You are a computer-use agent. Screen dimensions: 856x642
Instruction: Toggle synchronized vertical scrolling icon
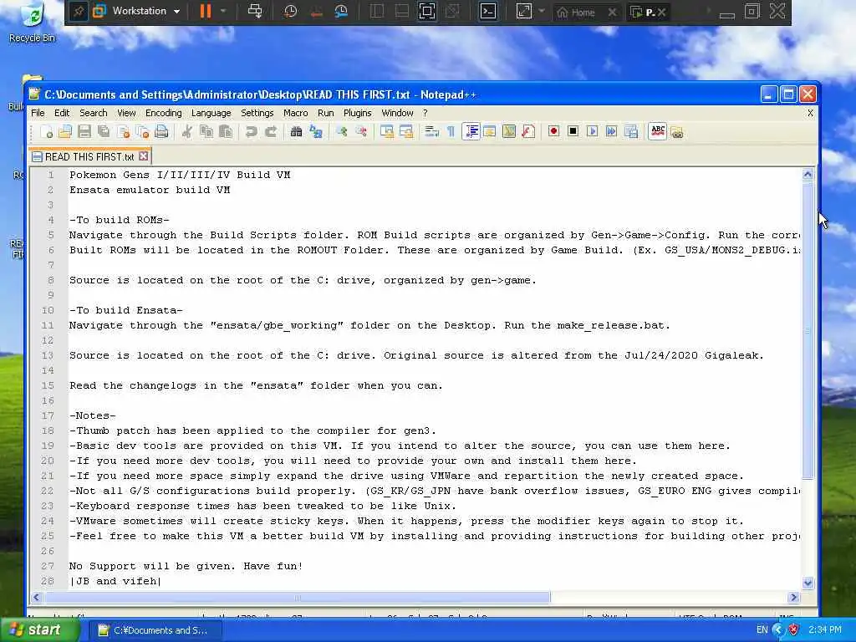pyautogui.click(x=386, y=131)
